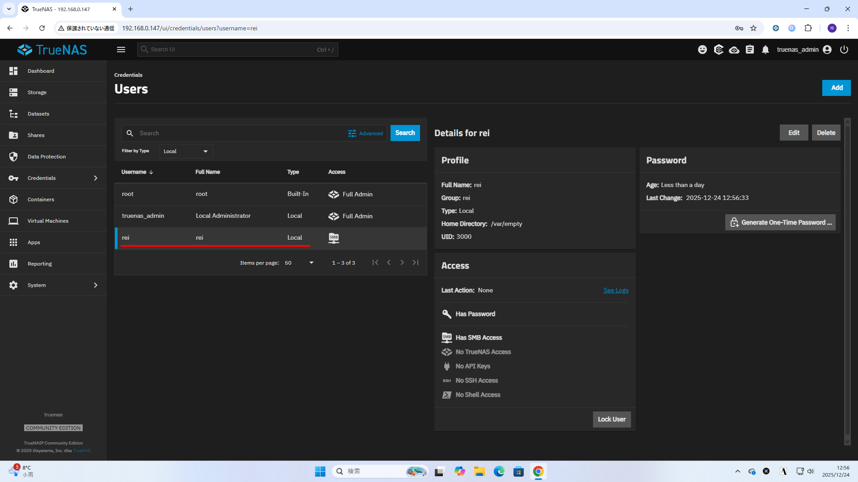
Task: Open Advanced search toggle
Action: [366, 133]
